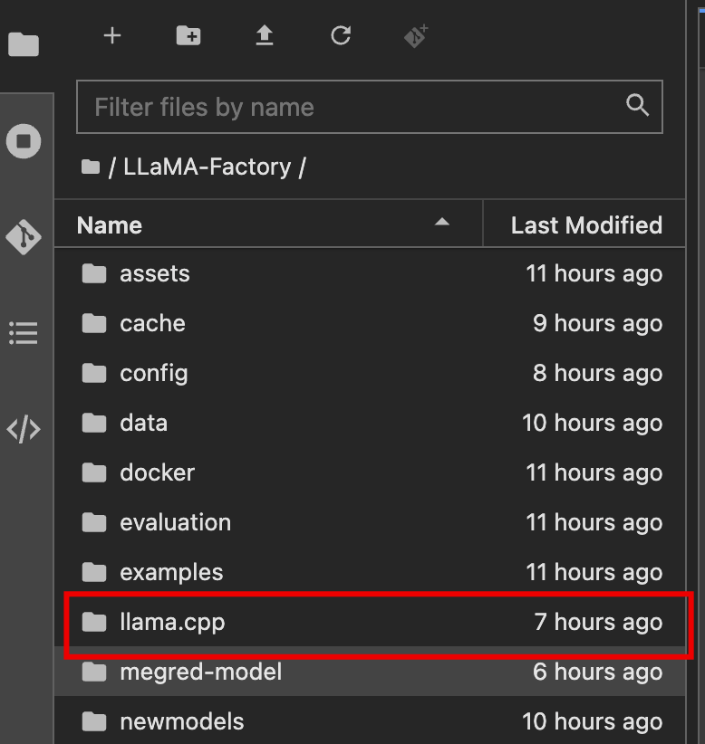705x744 pixels.
Task: Open the Git sidebar panel
Action: coord(24,237)
